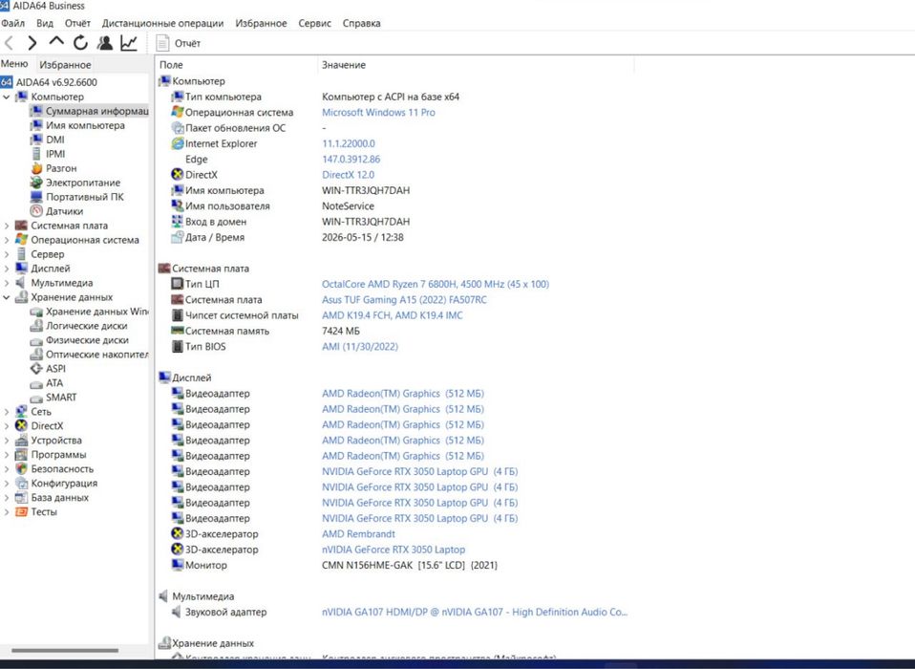915x669 pixels.
Task: Expand the Дисплей tree node
Action: (x=7, y=269)
